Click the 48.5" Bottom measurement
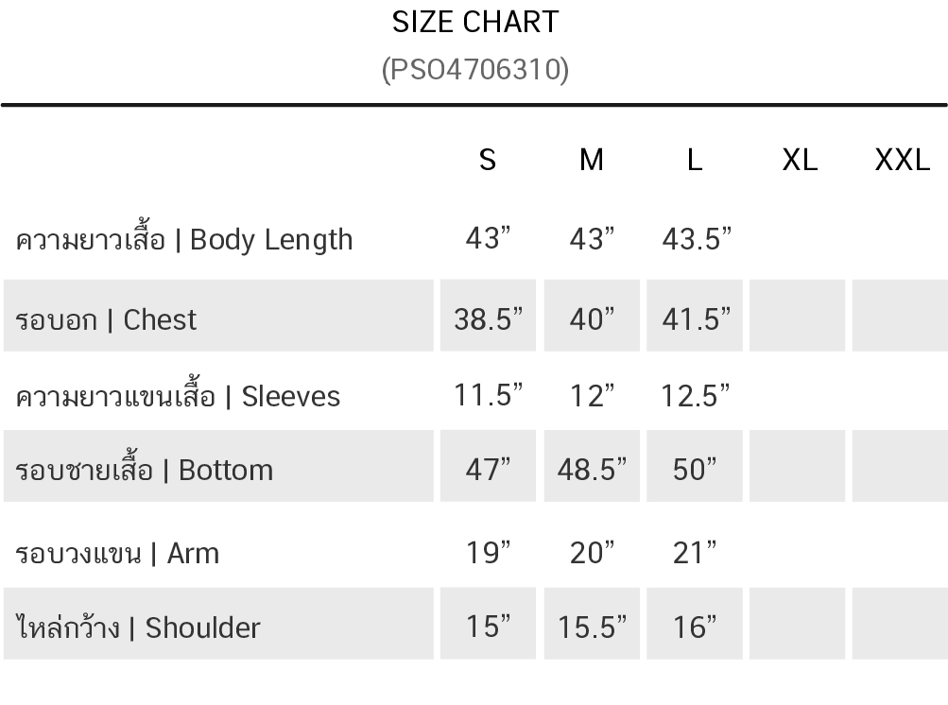 click(x=592, y=470)
